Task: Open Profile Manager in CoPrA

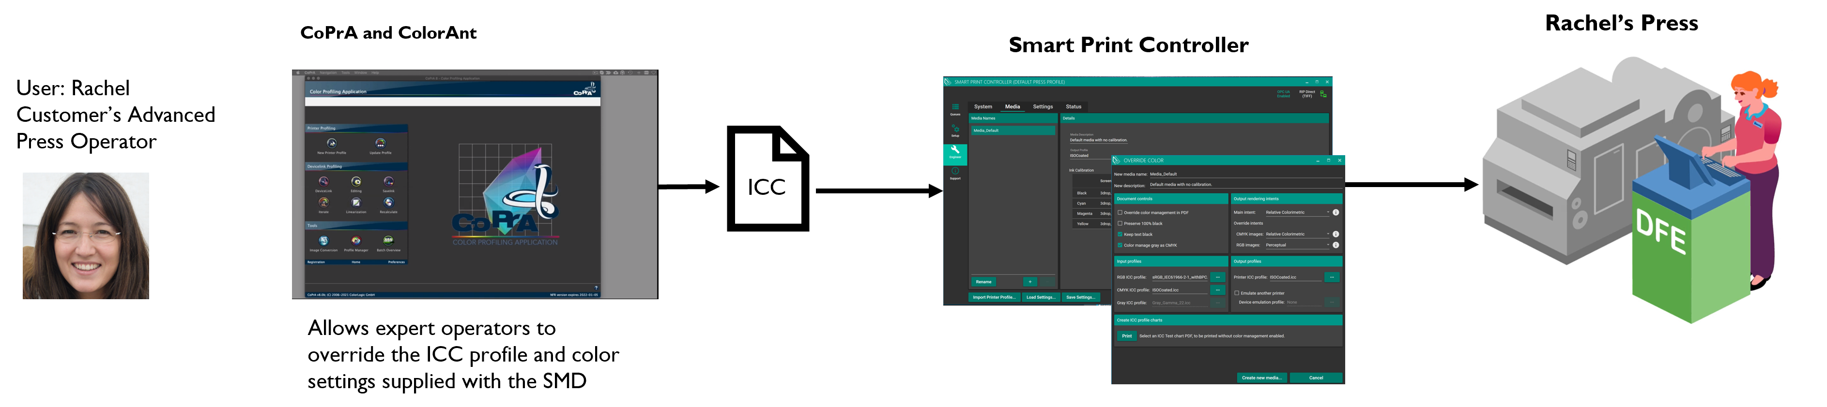Action: (x=356, y=244)
